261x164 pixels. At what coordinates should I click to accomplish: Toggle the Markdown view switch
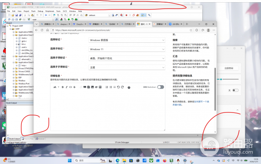tap(161, 87)
